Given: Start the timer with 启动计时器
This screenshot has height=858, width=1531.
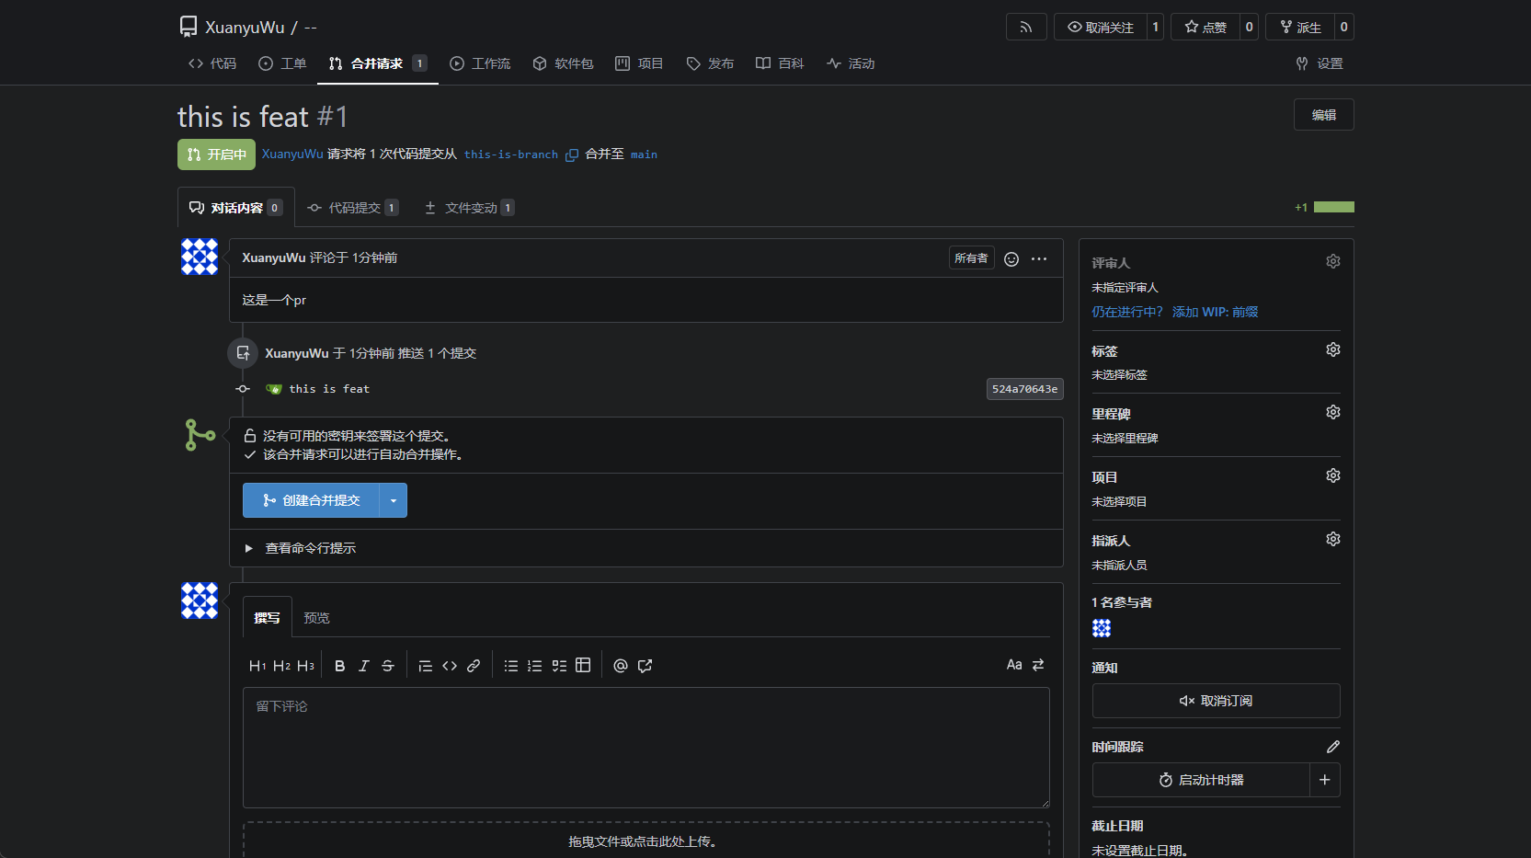Looking at the screenshot, I should 1201,780.
